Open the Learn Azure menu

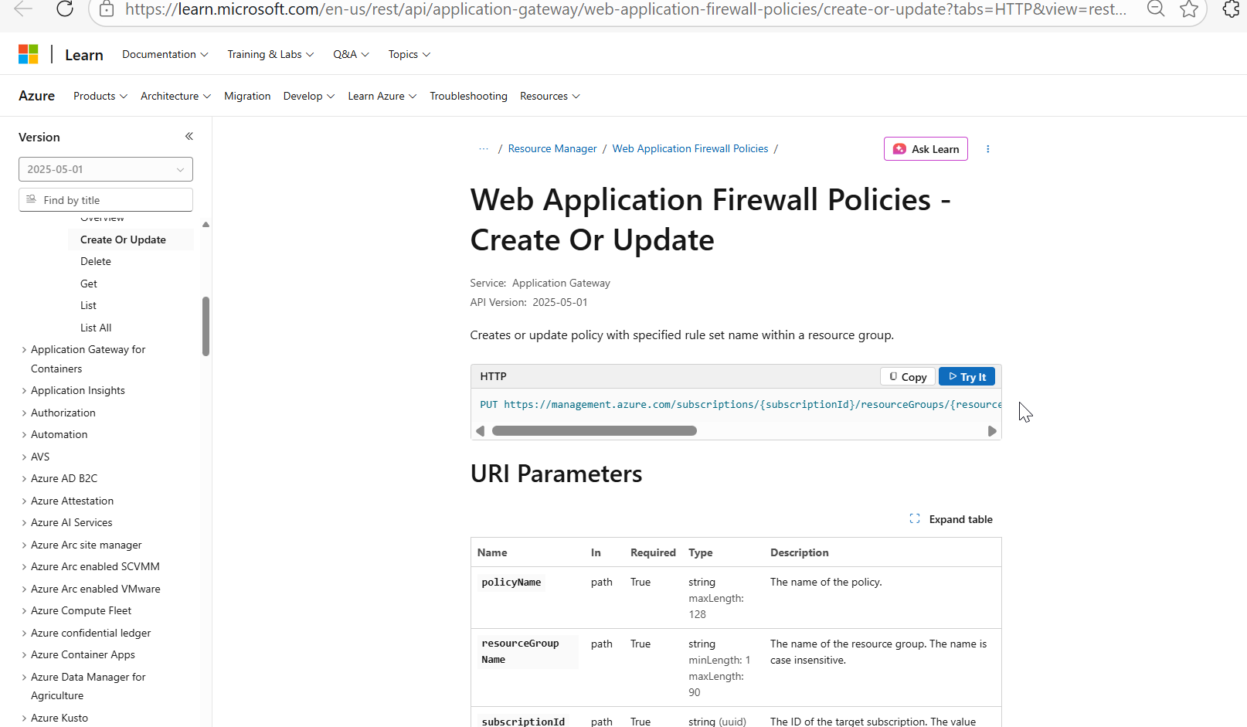(382, 96)
